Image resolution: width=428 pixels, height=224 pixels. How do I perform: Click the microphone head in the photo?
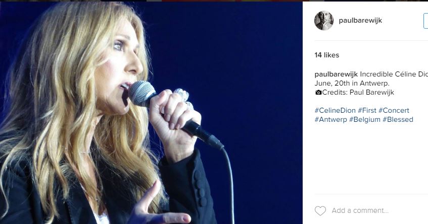point(141,93)
